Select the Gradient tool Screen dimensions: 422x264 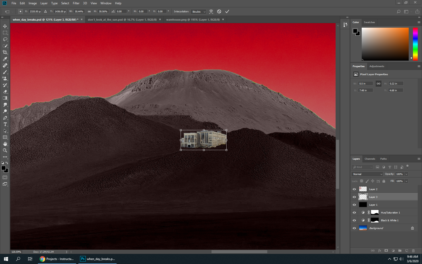(5, 98)
